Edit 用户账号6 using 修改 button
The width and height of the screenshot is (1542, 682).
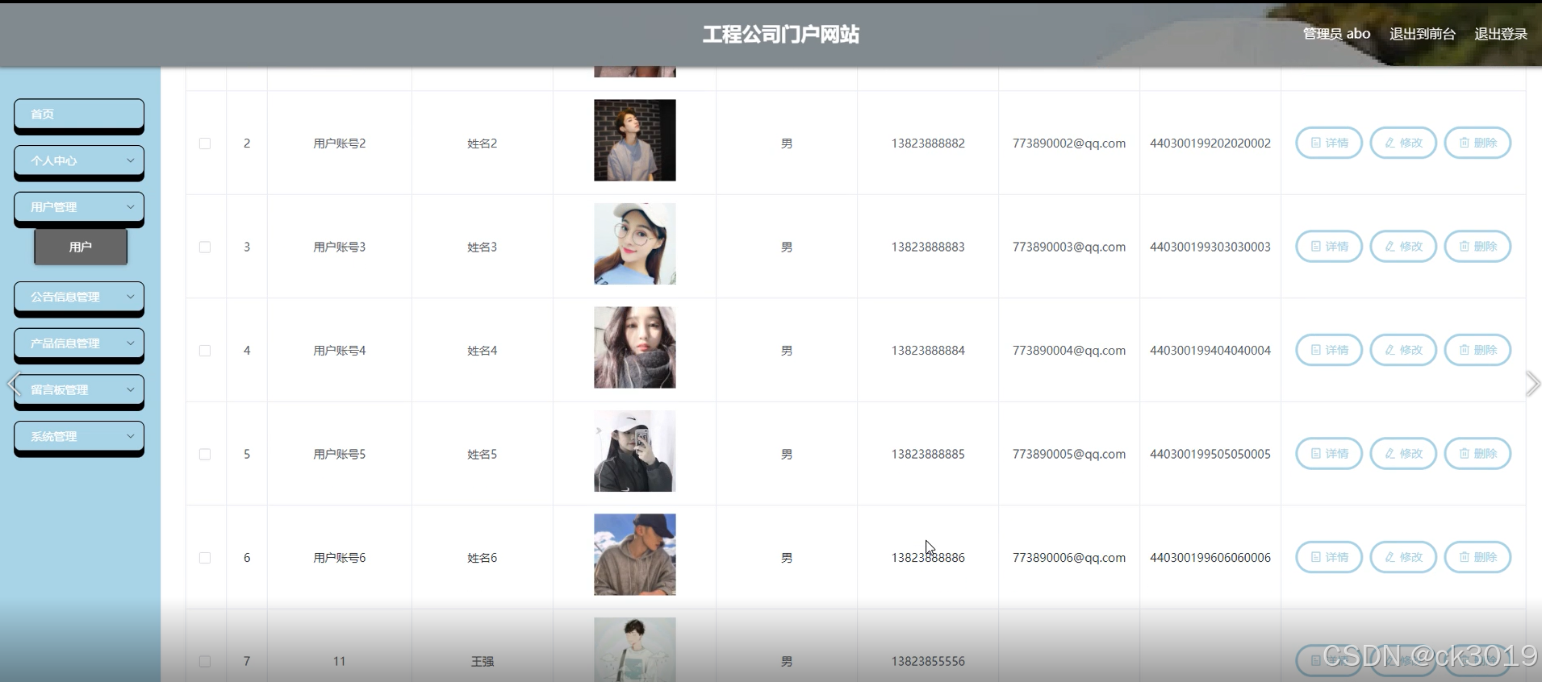1403,557
